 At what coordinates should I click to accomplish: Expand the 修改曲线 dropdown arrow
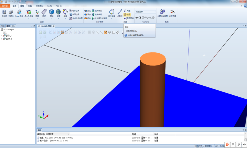tap(111, 18)
